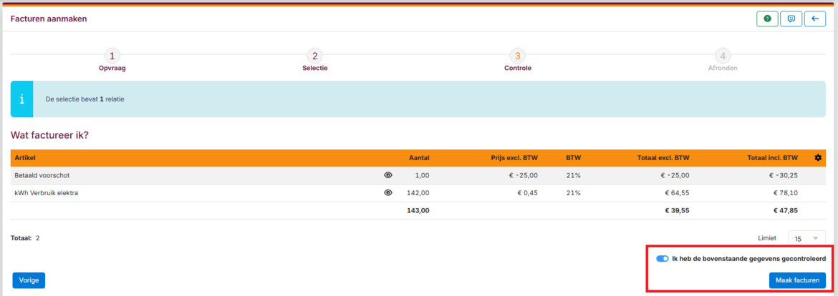Sort by Artikel column header
Viewport: 838px width, 296px height.
pyautogui.click(x=25, y=158)
